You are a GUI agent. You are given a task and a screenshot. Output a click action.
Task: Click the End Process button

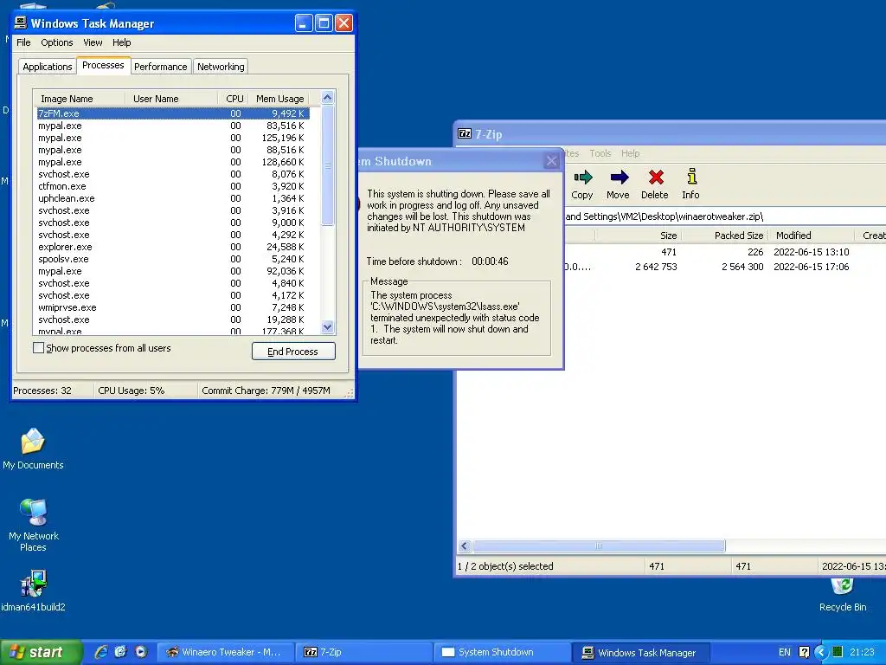[x=293, y=352]
